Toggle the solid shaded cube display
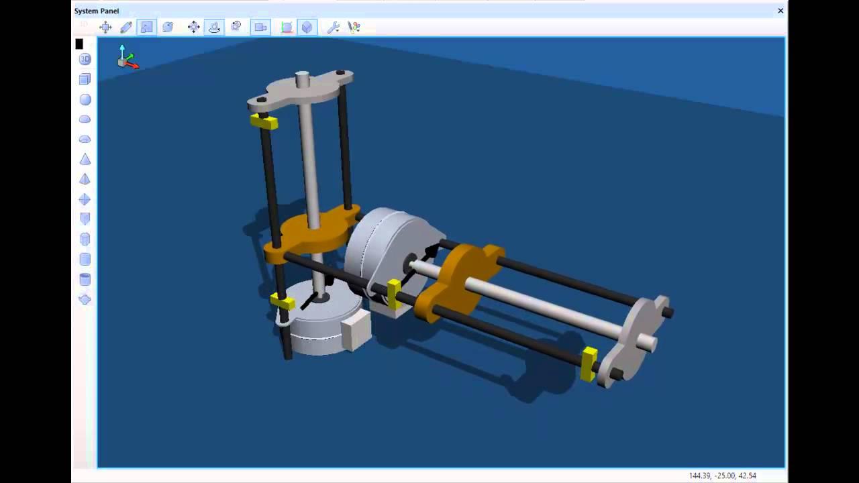 [x=307, y=27]
